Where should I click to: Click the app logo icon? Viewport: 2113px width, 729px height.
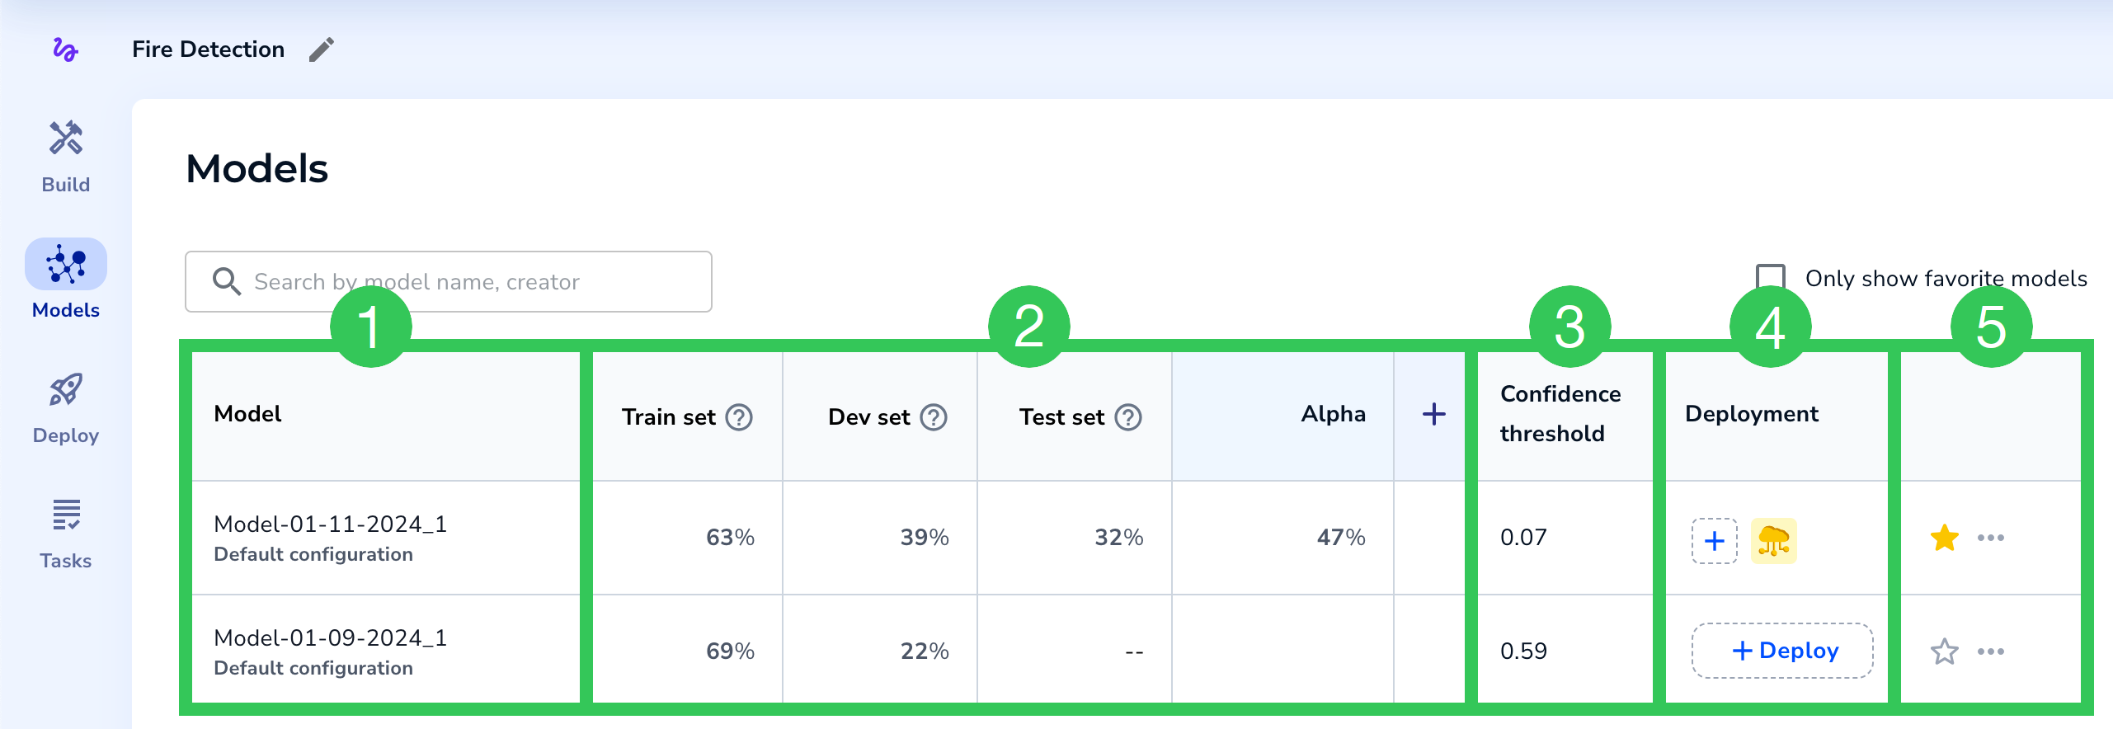pos(65,49)
